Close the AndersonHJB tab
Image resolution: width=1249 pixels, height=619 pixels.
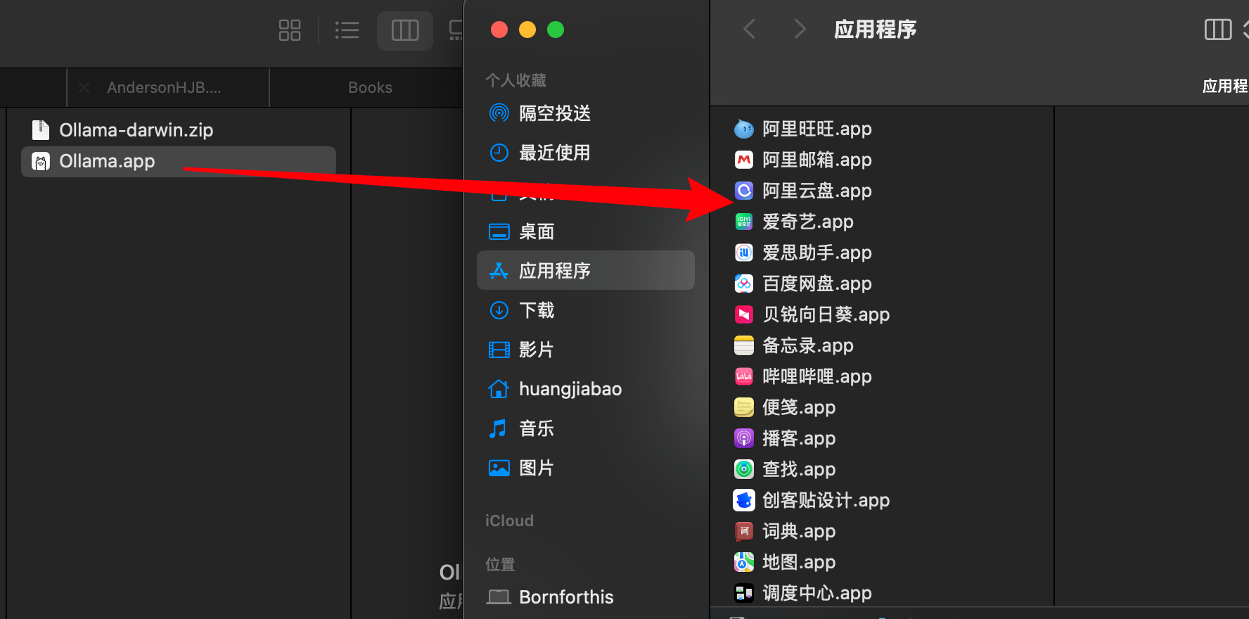tap(84, 87)
